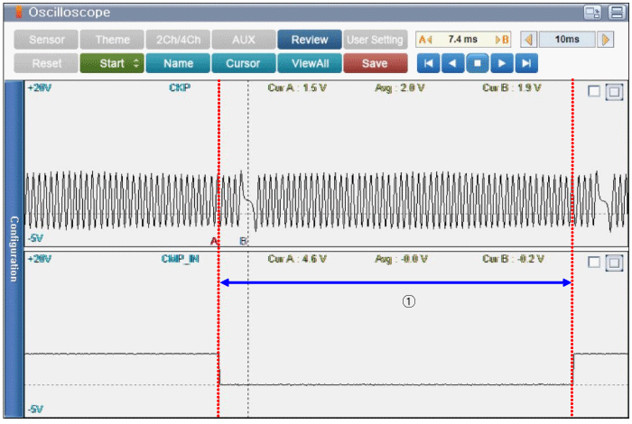The image size is (632, 424).
Task: Select cursor B marker in time field
Action: pyautogui.click(x=502, y=40)
